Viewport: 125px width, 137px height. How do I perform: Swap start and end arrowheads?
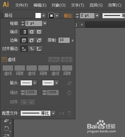[x=69, y=83]
